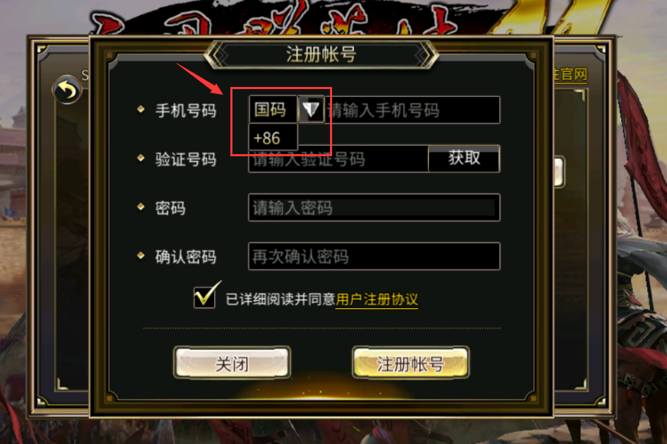
Task: Open the 官网 link at top right
Action: point(570,74)
